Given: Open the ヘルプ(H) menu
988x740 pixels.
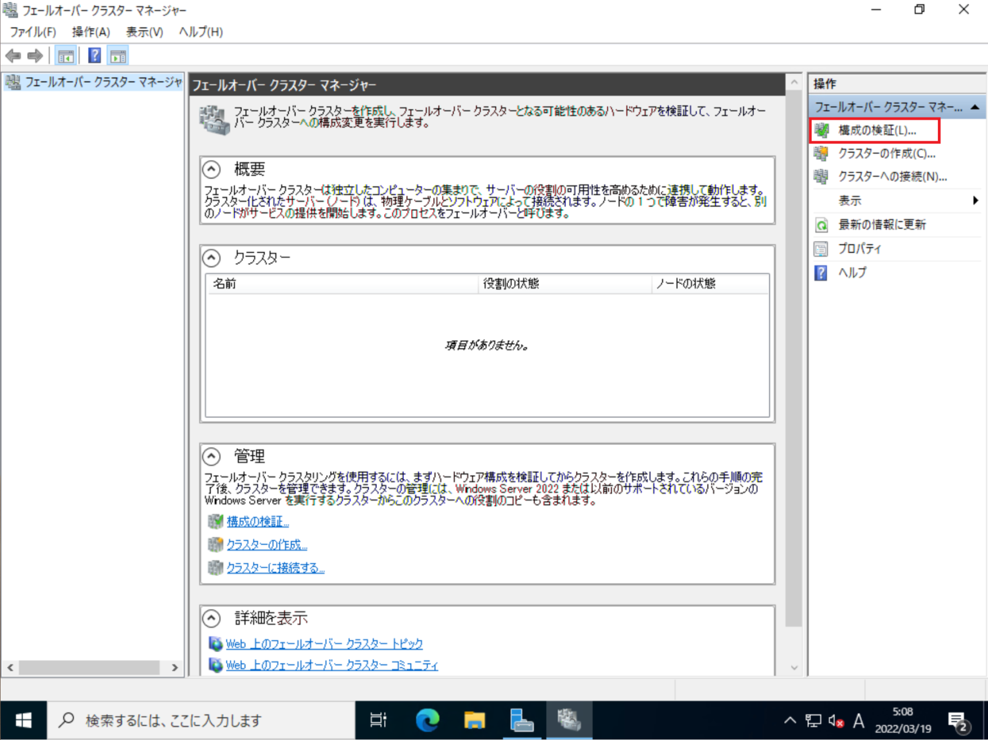Looking at the screenshot, I should pos(199,32).
